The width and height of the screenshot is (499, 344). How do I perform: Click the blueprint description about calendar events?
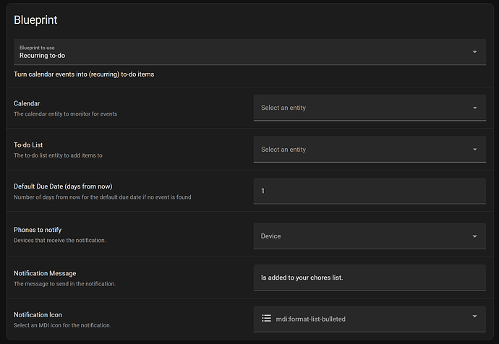tap(84, 74)
